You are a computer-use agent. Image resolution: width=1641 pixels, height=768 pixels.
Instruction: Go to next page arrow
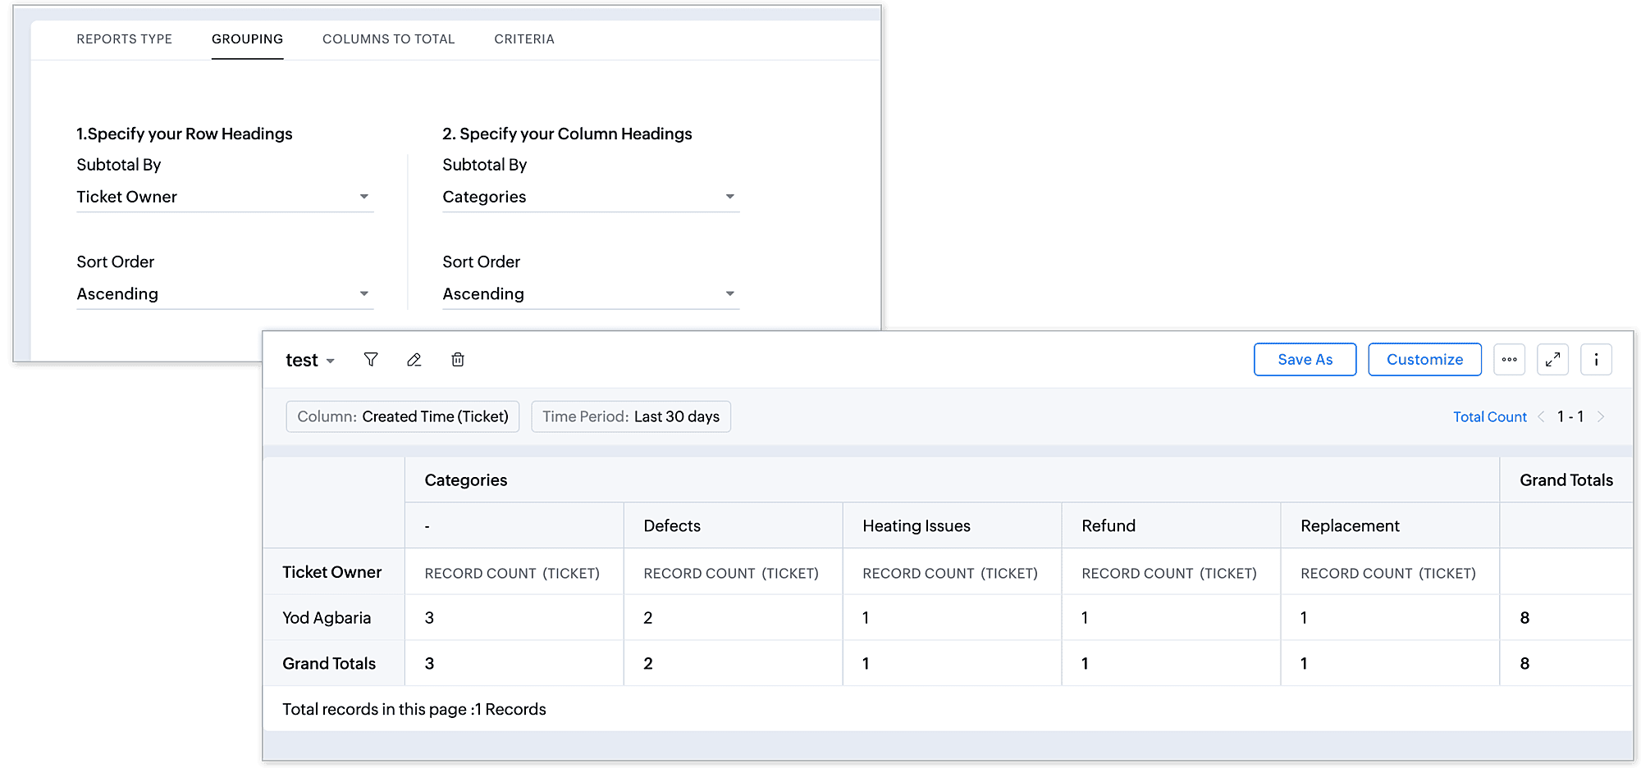coord(1600,416)
